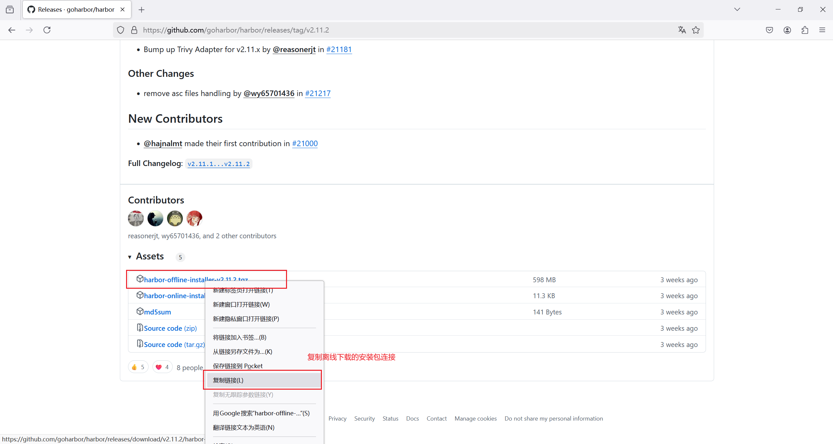
Task: Open the Extensions puzzle icon
Action: click(x=805, y=30)
